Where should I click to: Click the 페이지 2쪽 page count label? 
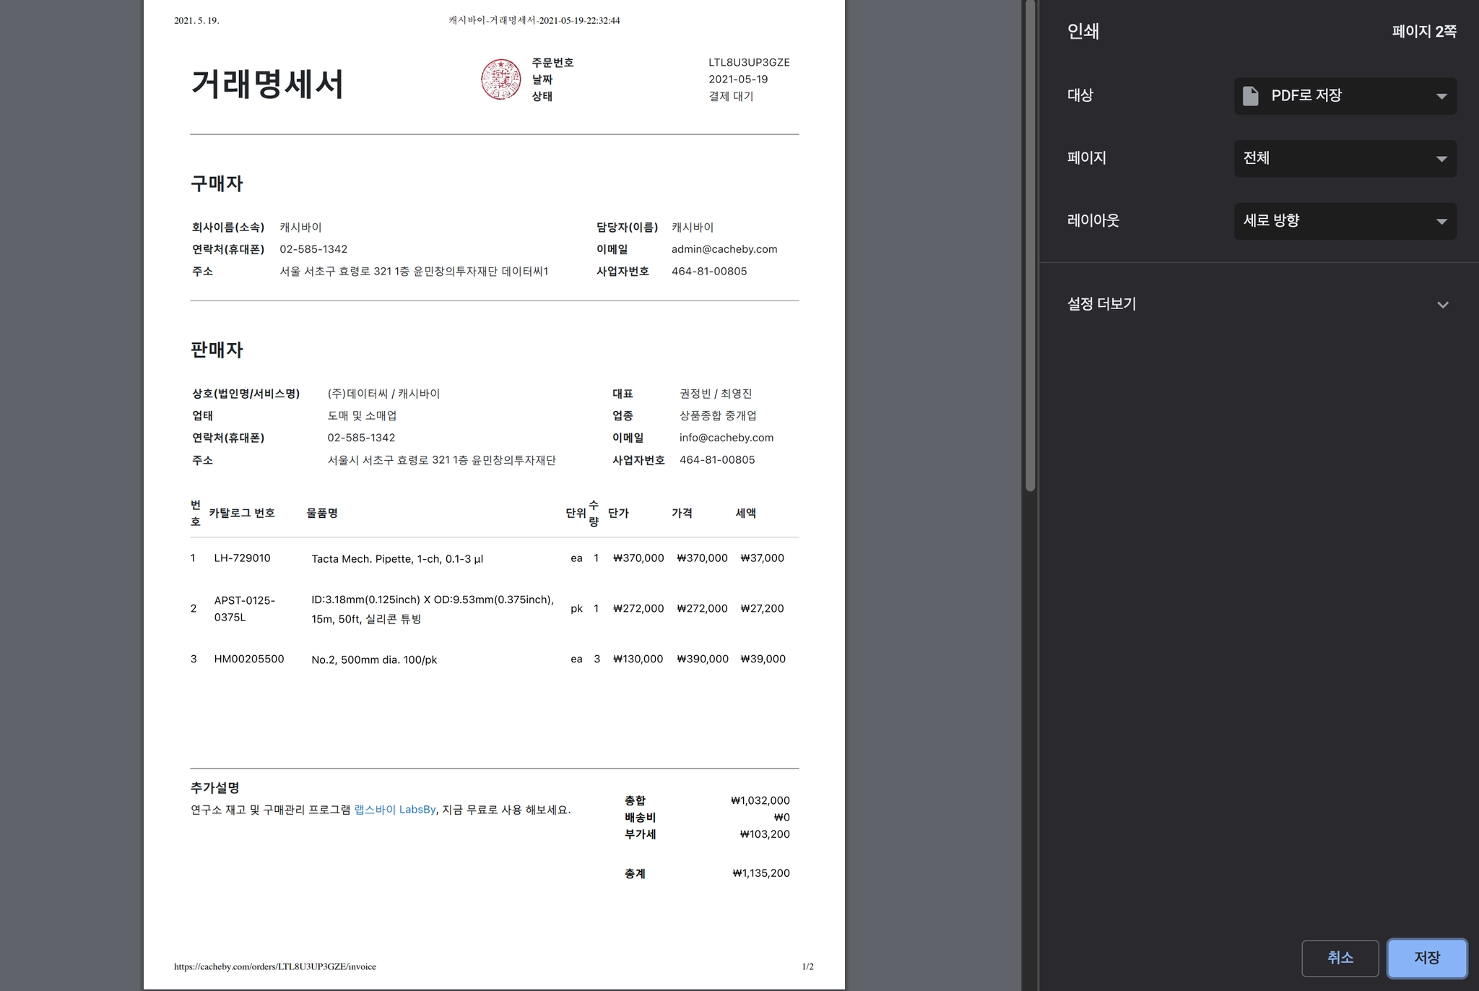click(x=1424, y=31)
